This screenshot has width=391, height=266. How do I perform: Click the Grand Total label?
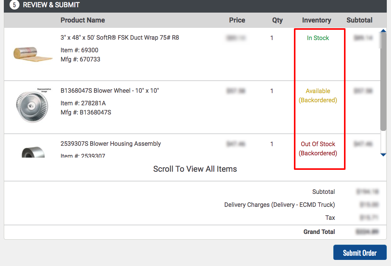coord(319,232)
